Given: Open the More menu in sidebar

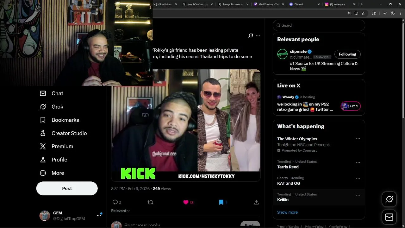Looking at the screenshot, I should tap(52, 173).
